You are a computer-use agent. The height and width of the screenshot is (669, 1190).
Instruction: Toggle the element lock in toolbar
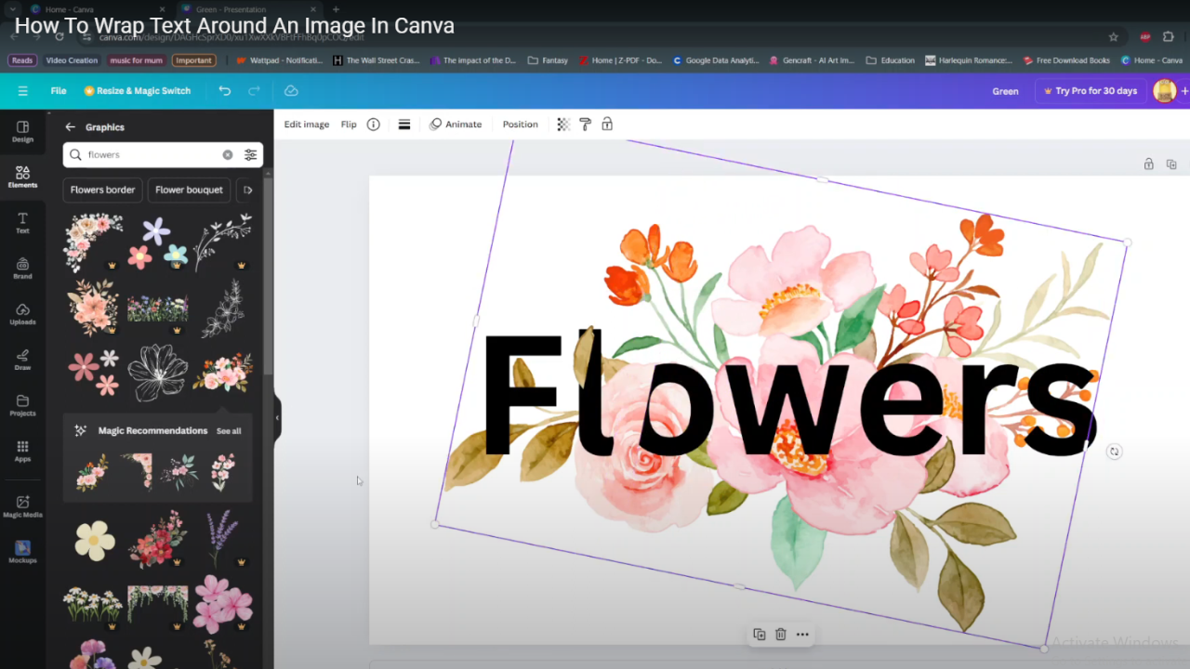click(607, 125)
